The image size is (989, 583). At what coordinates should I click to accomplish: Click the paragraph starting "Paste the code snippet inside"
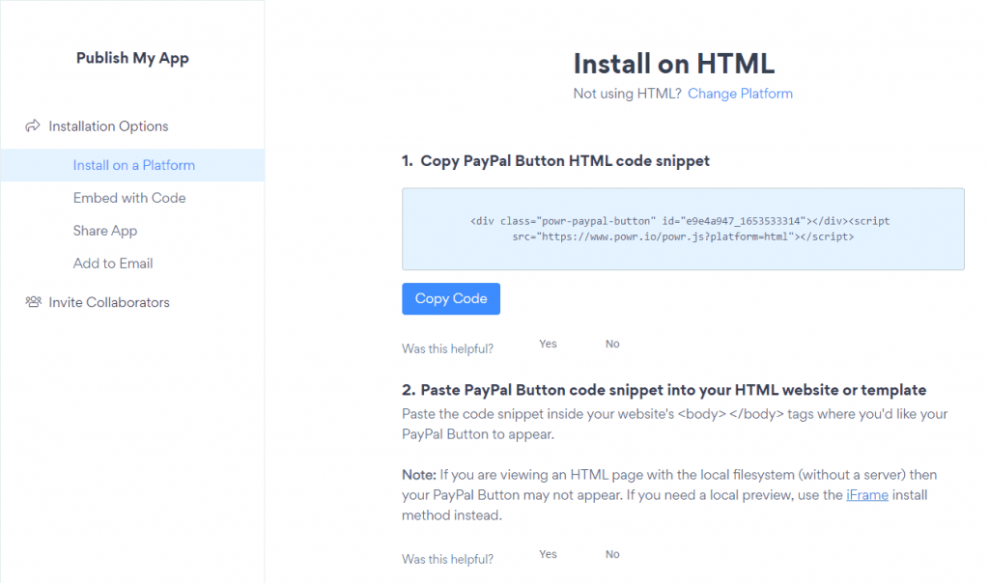(675, 424)
